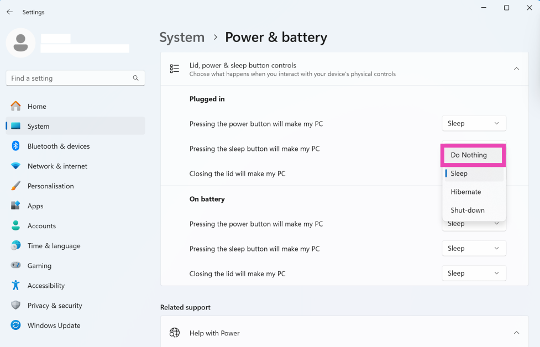
Task: Click the Find a setting search box
Action: pyautogui.click(x=69, y=78)
